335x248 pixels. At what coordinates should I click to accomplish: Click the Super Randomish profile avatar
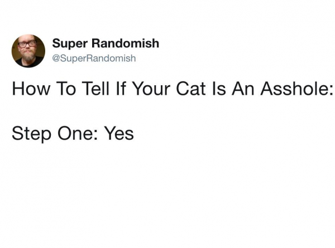28,51
